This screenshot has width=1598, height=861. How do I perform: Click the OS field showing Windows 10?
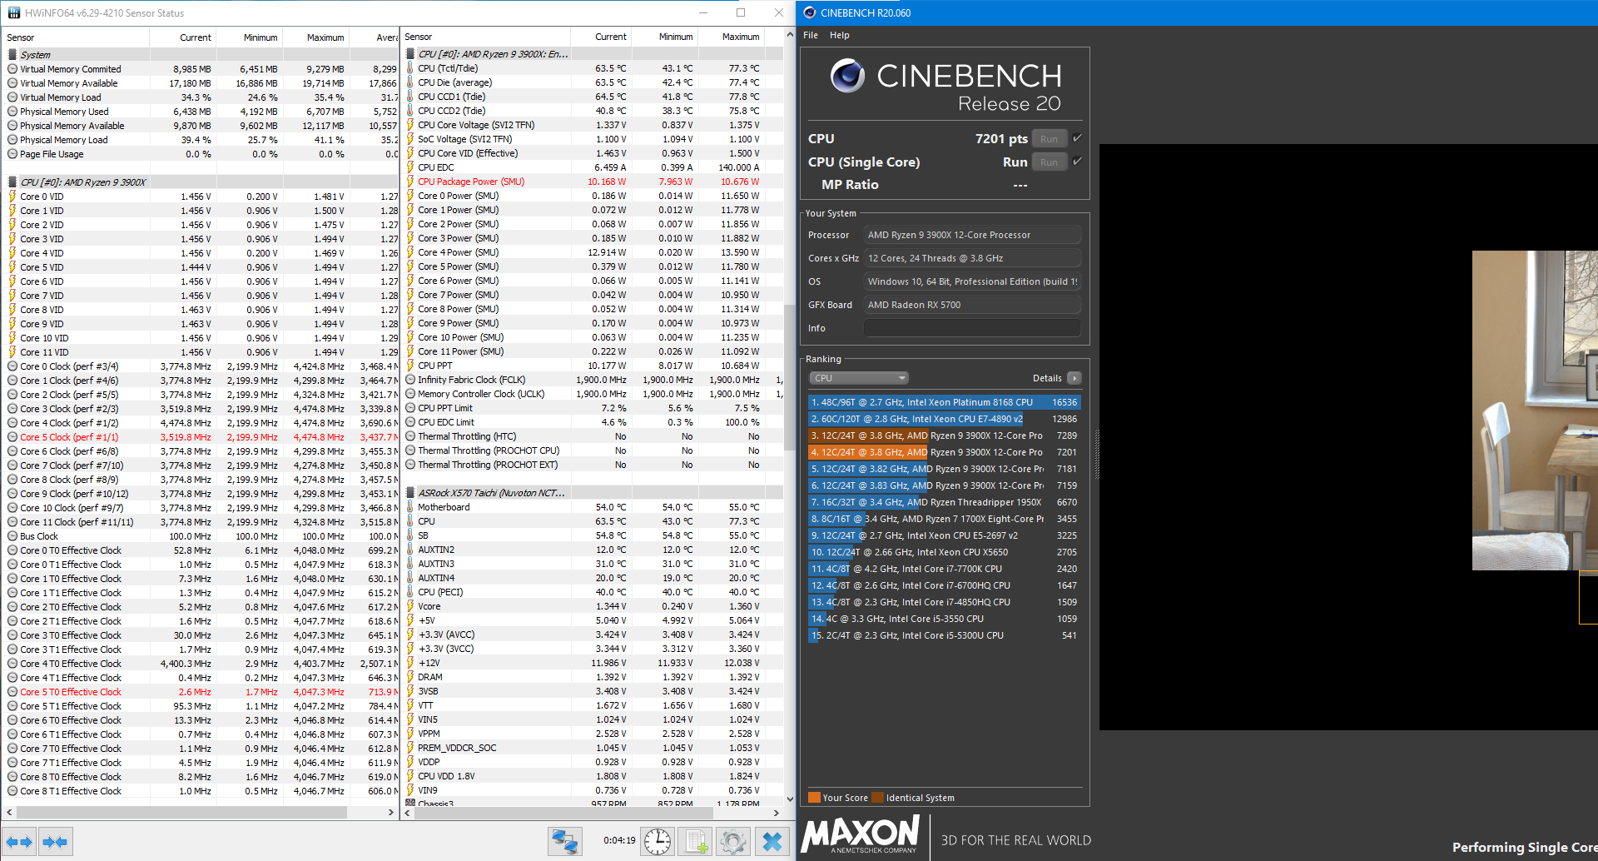click(x=972, y=281)
